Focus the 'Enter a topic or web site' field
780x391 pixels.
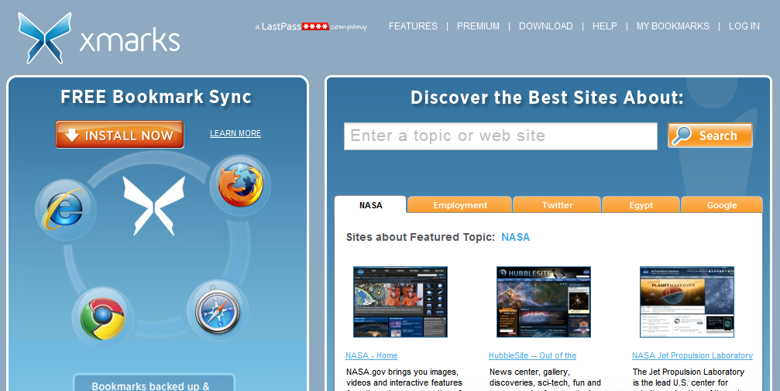tap(500, 135)
